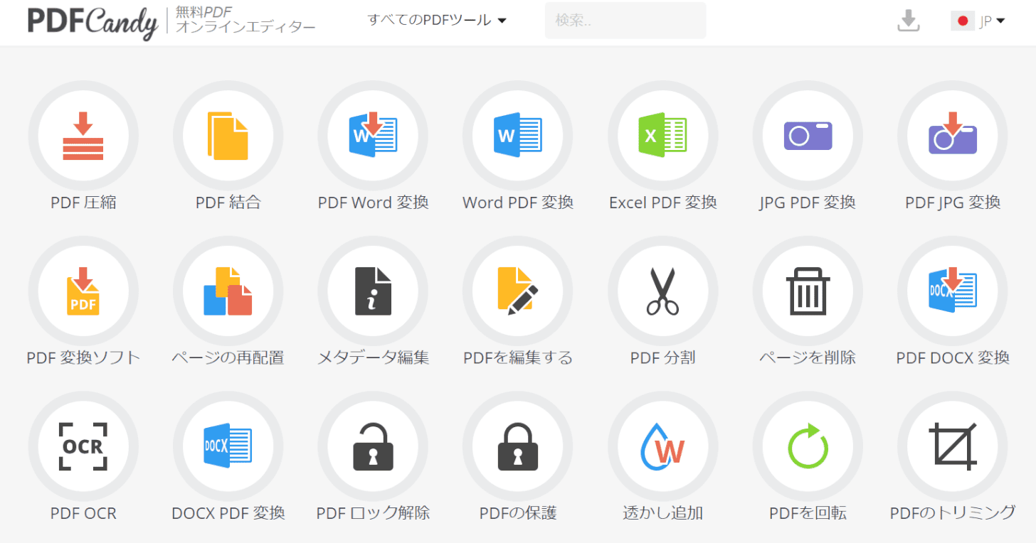Select the PDFの保護 padlock icon

[x=518, y=446]
